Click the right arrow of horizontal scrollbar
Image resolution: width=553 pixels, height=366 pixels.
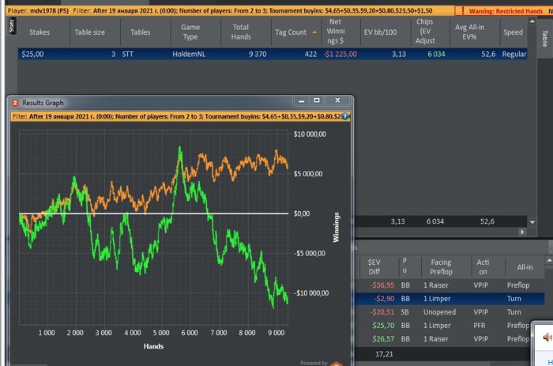pos(522,232)
